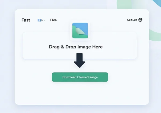Click the Secure padlock icon

coord(140,20)
